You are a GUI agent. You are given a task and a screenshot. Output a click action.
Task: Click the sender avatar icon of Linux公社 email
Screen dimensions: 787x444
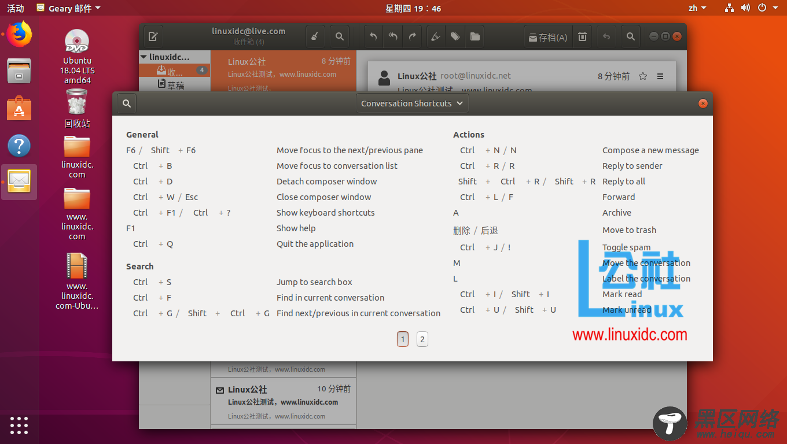[384, 77]
